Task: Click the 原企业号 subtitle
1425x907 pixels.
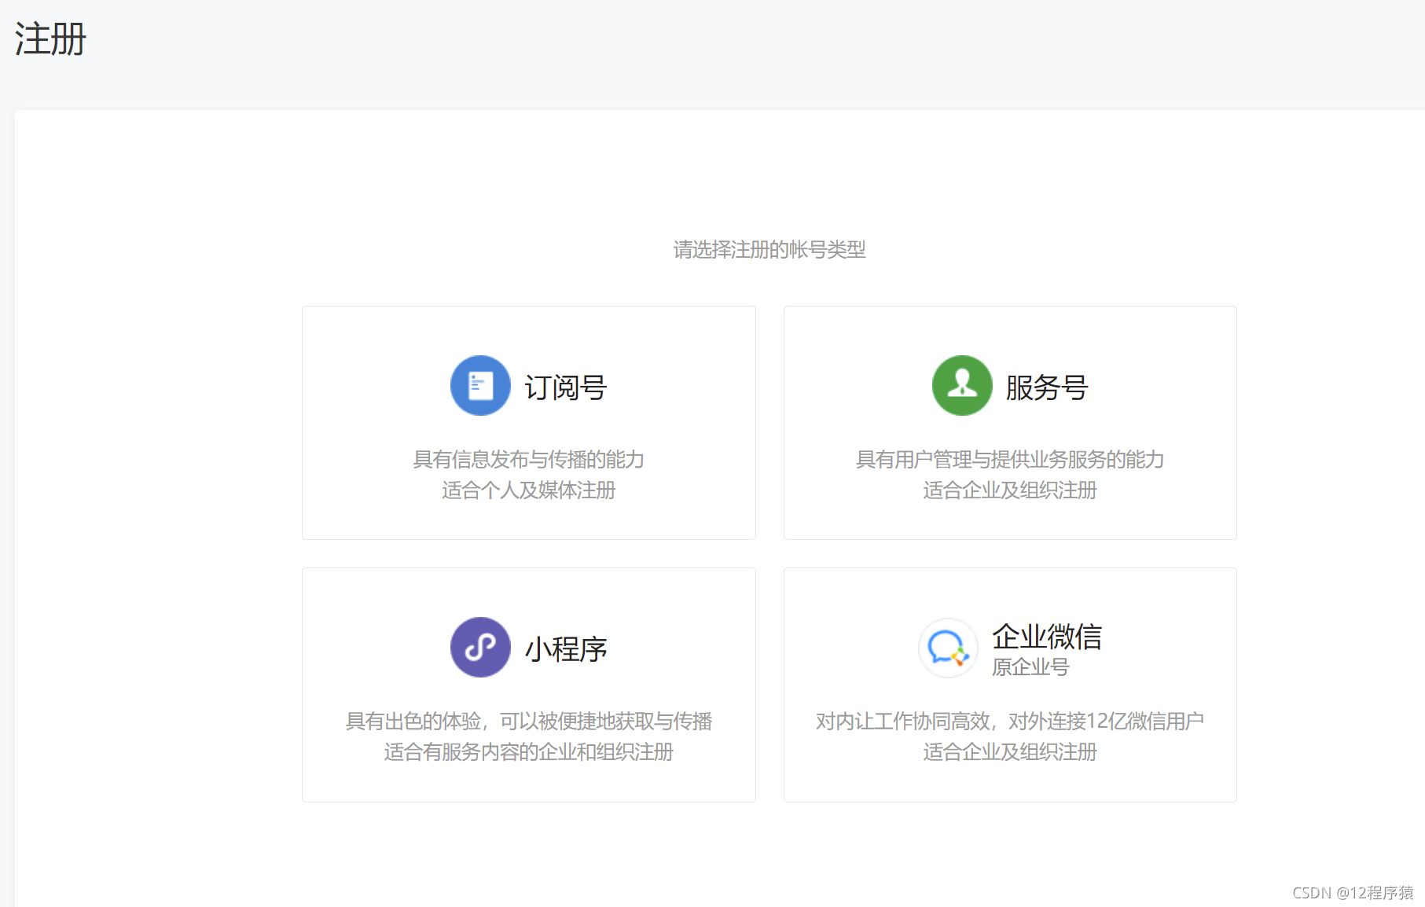Action: tap(1030, 667)
